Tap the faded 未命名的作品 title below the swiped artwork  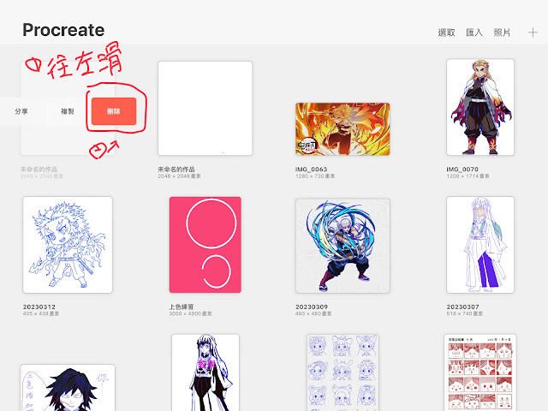click(39, 170)
